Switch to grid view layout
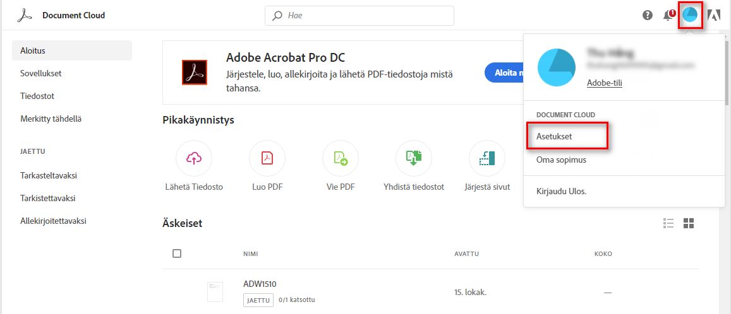The image size is (731, 314). [x=689, y=223]
